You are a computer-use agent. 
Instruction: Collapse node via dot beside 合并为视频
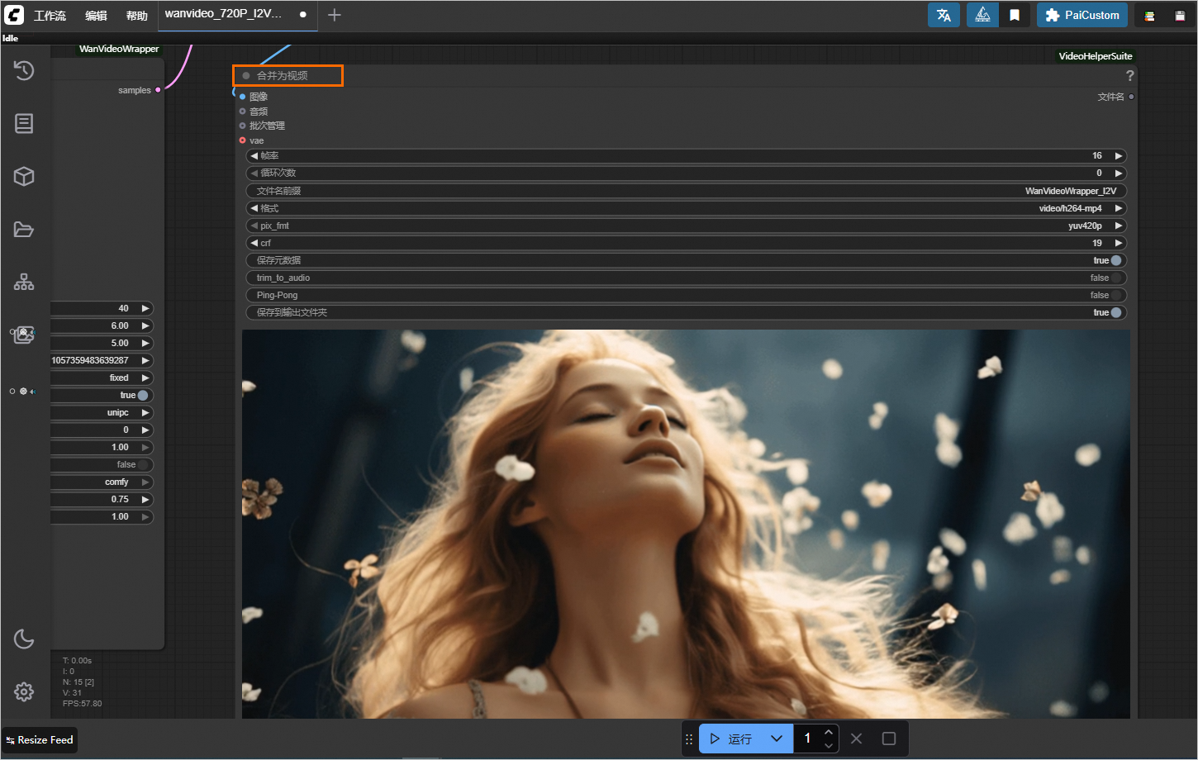(x=246, y=75)
